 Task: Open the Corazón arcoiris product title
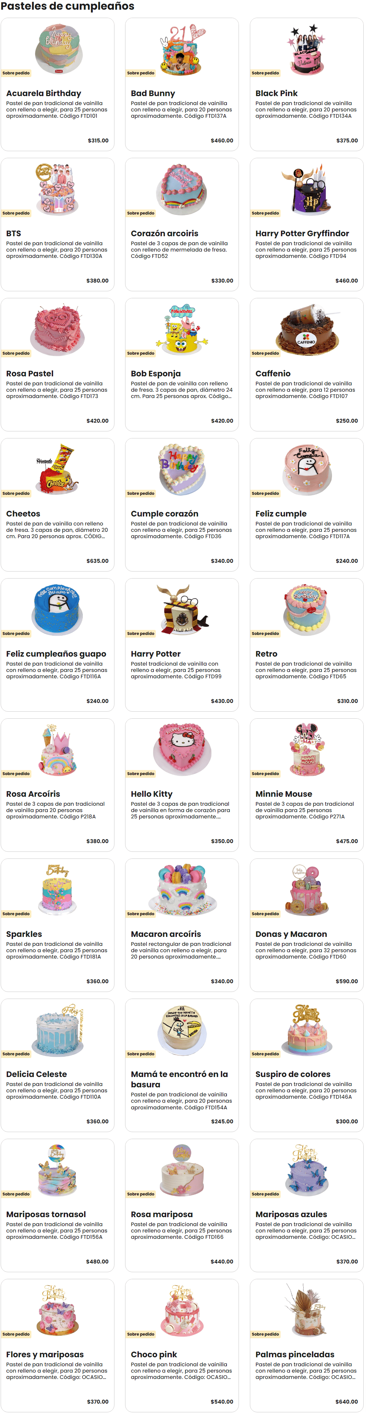(164, 233)
